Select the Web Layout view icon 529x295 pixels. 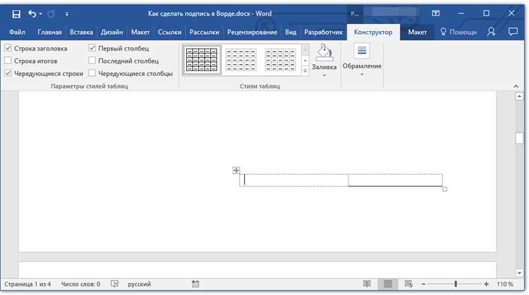(x=408, y=284)
